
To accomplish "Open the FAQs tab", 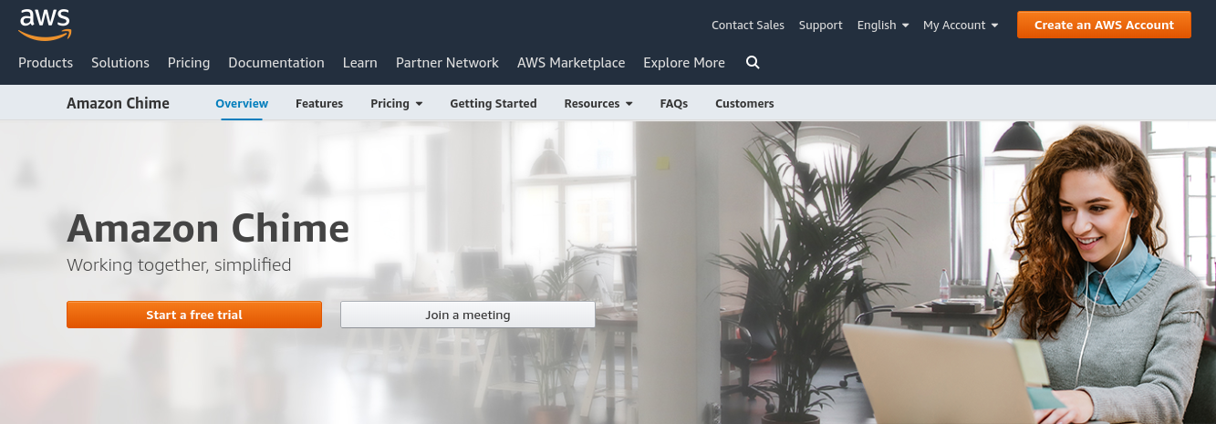I will (x=674, y=104).
